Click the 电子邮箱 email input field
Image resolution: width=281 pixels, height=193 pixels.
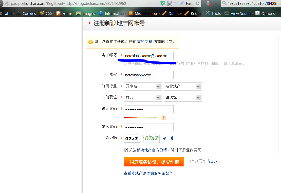coord(148,56)
